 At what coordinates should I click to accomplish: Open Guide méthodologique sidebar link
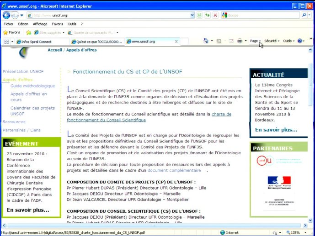coord(33,86)
